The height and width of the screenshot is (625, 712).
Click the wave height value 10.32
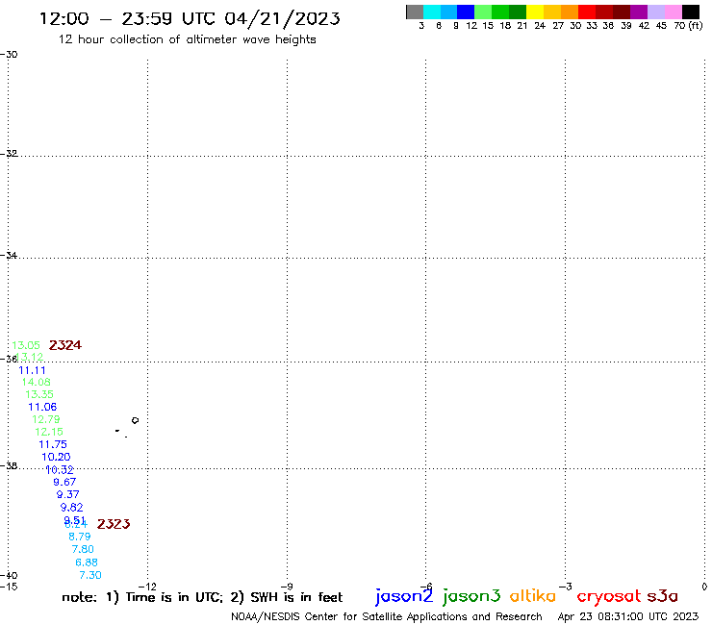click(x=60, y=470)
